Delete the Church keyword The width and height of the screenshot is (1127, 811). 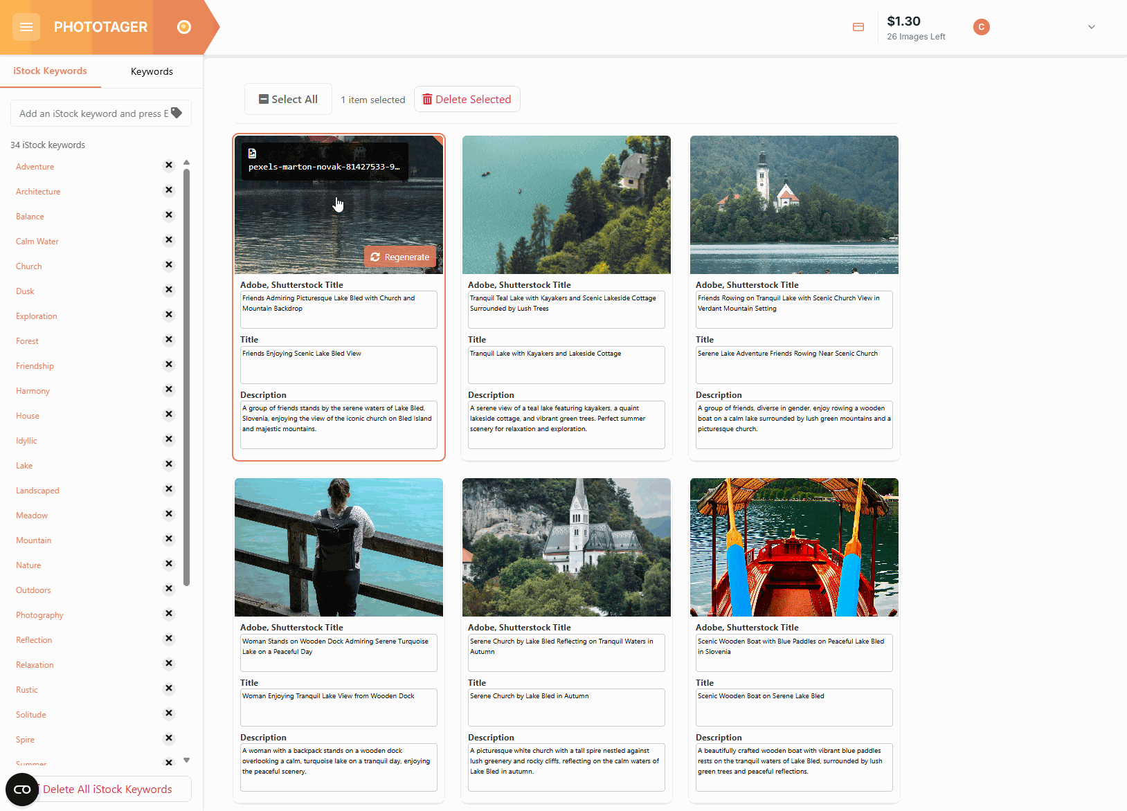[168, 265]
